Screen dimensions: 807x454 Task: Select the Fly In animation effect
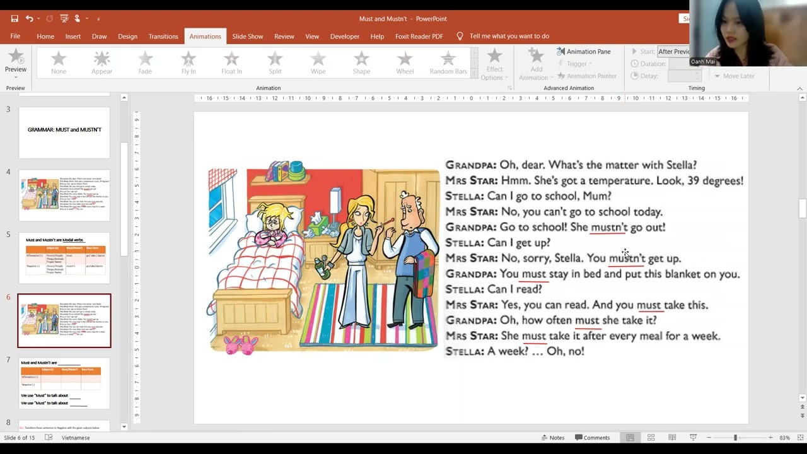point(189,64)
